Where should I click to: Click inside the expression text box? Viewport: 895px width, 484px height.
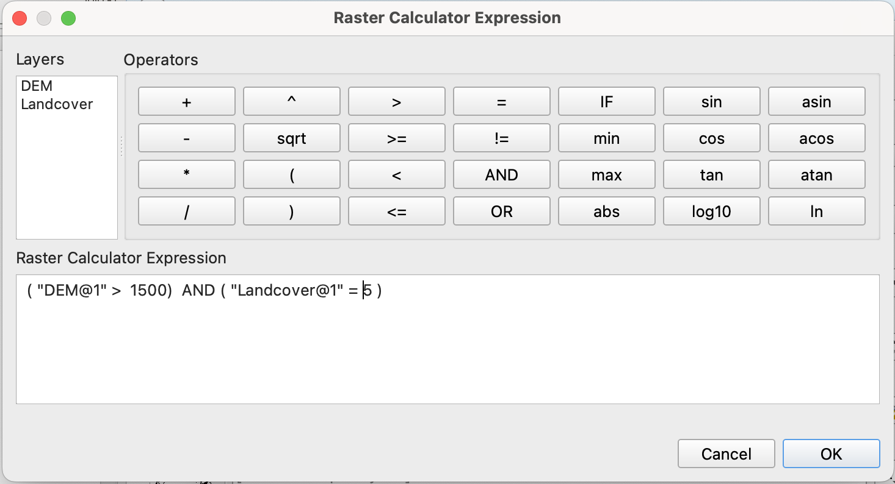tap(447, 347)
